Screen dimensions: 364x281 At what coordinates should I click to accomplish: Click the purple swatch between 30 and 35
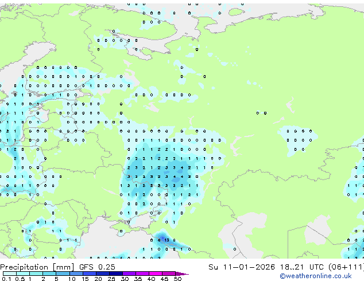pyautogui.click(x=129, y=274)
